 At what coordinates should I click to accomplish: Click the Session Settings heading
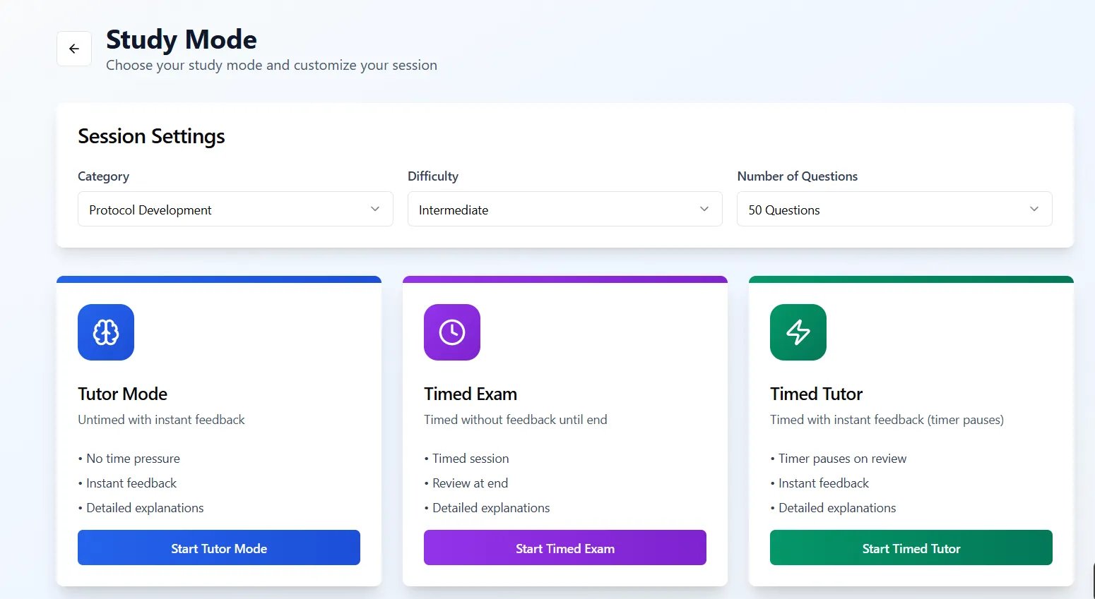click(x=151, y=135)
